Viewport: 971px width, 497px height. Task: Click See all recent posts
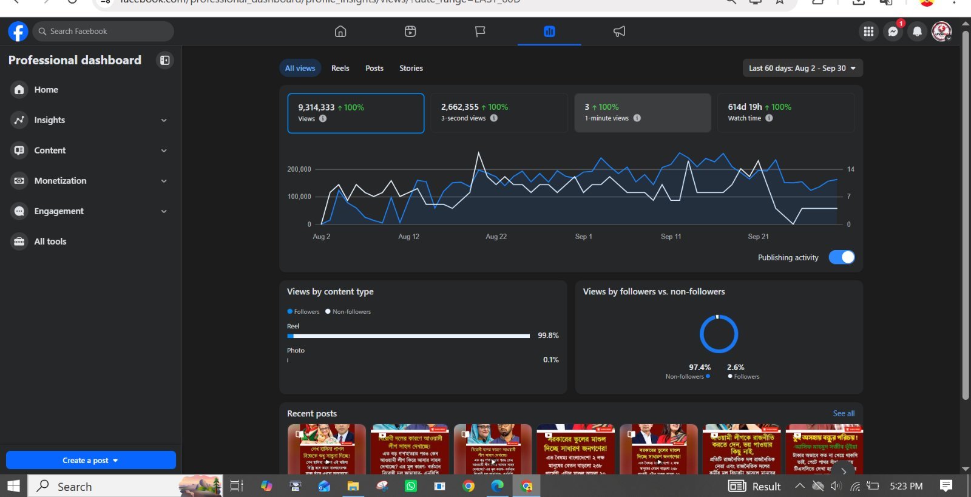844,413
